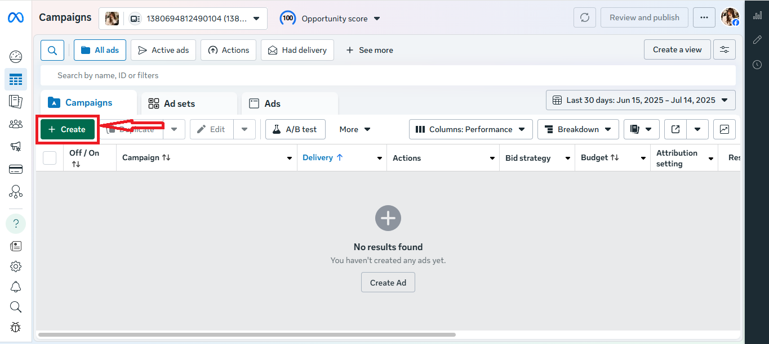
Task: Expand the Breakdown dropdown
Action: coord(578,129)
